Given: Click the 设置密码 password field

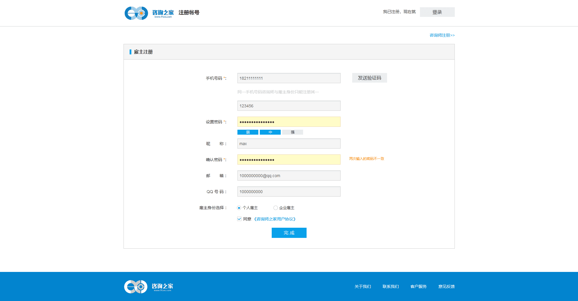Looking at the screenshot, I should [x=289, y=122].
